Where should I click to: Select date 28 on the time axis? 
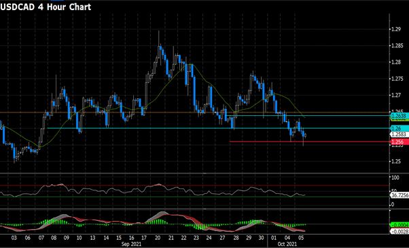click(236, 238)
